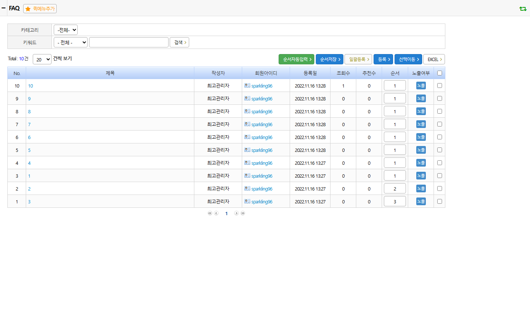Toggle 노출 badge in row No. 1

tap(421, 201)
